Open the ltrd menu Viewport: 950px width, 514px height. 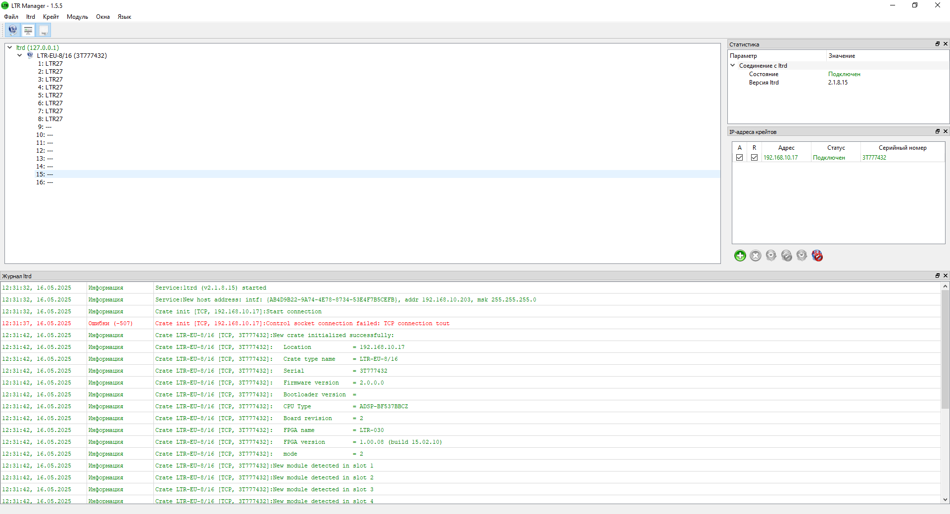(x=31, y=17)
